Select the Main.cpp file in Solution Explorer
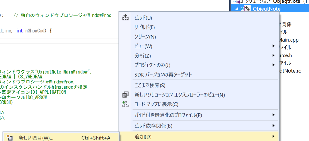Screen dimensions: 309x141 [x=289, y=40]
